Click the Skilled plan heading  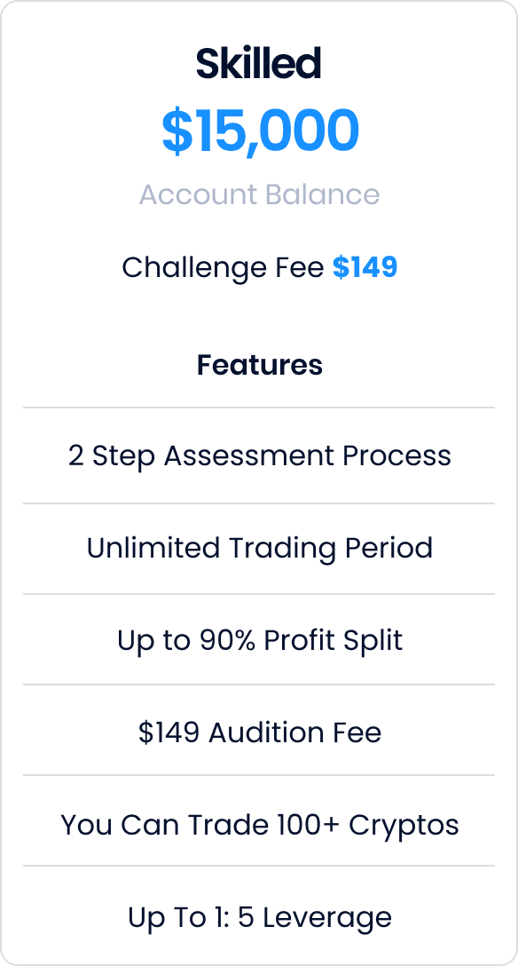[x=259, y=63]
